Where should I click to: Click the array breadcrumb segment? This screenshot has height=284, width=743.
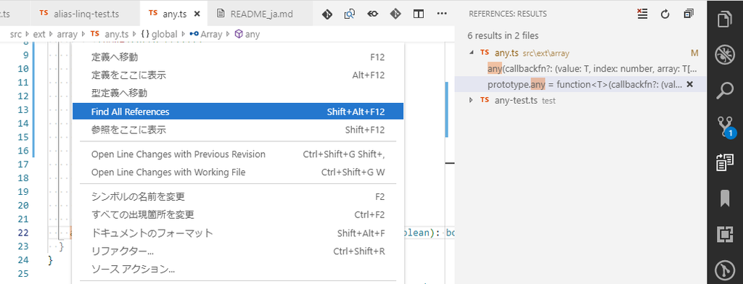coord(67,34)
